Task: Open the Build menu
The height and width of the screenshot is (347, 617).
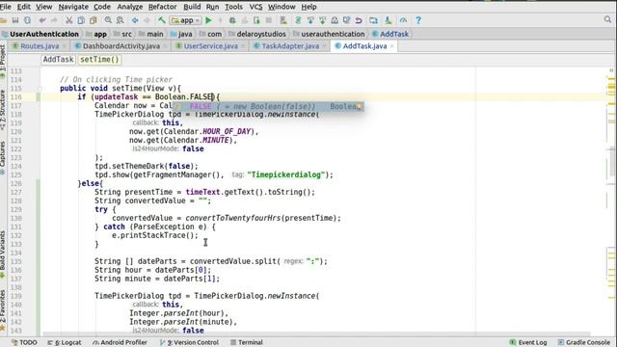Action: 192,7
